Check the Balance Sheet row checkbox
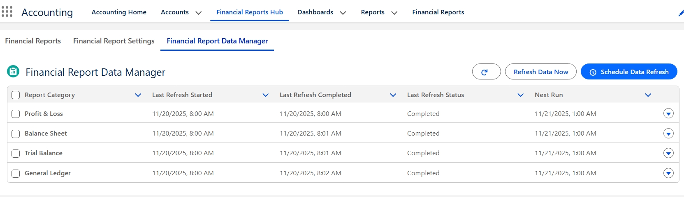Screen dimensions: 684x197 click(x=16, y=134)
